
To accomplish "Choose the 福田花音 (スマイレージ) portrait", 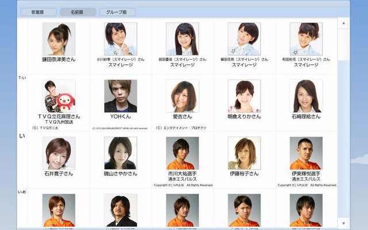I will (x=244, y=39).
